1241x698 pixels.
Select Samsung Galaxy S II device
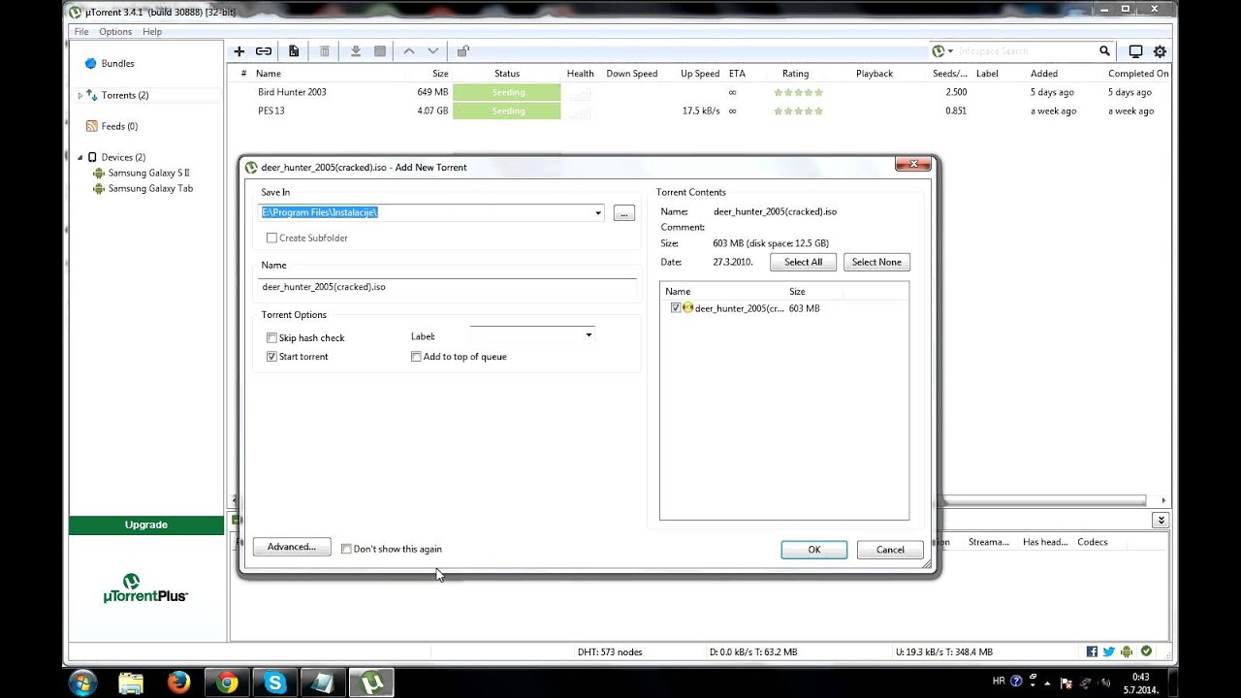pyautogui.click(x=148, y=173)
